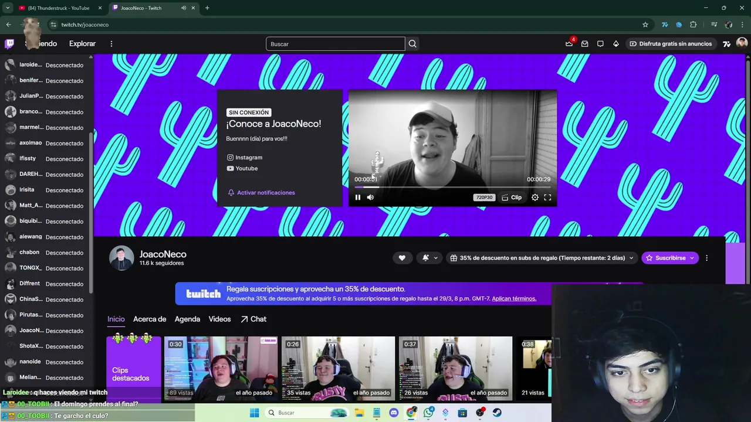Focus the Twitch Buscar search field
The image size is (751, 422).
[x=335, y=44]
